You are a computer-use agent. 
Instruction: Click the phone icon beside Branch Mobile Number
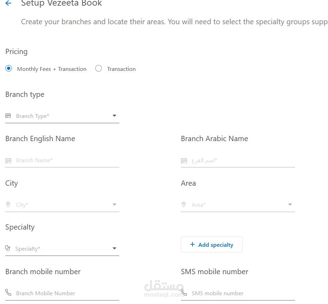pos(8,293)
